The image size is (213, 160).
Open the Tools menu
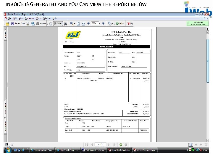tap(39, 18)
